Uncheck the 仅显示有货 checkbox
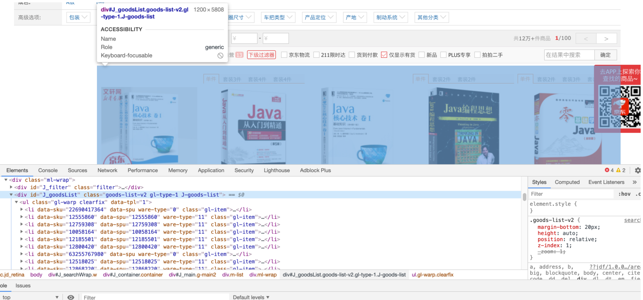The height and width of the screenshot is (300, 643). (x=384, y=55)
